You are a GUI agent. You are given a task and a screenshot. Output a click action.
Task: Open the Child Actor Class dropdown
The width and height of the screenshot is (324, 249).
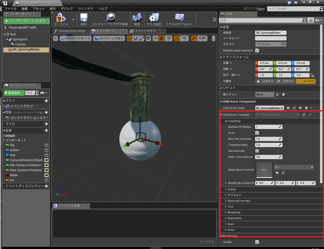pos(269,108)
